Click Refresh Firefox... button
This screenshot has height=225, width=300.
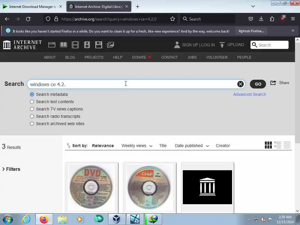251,31
